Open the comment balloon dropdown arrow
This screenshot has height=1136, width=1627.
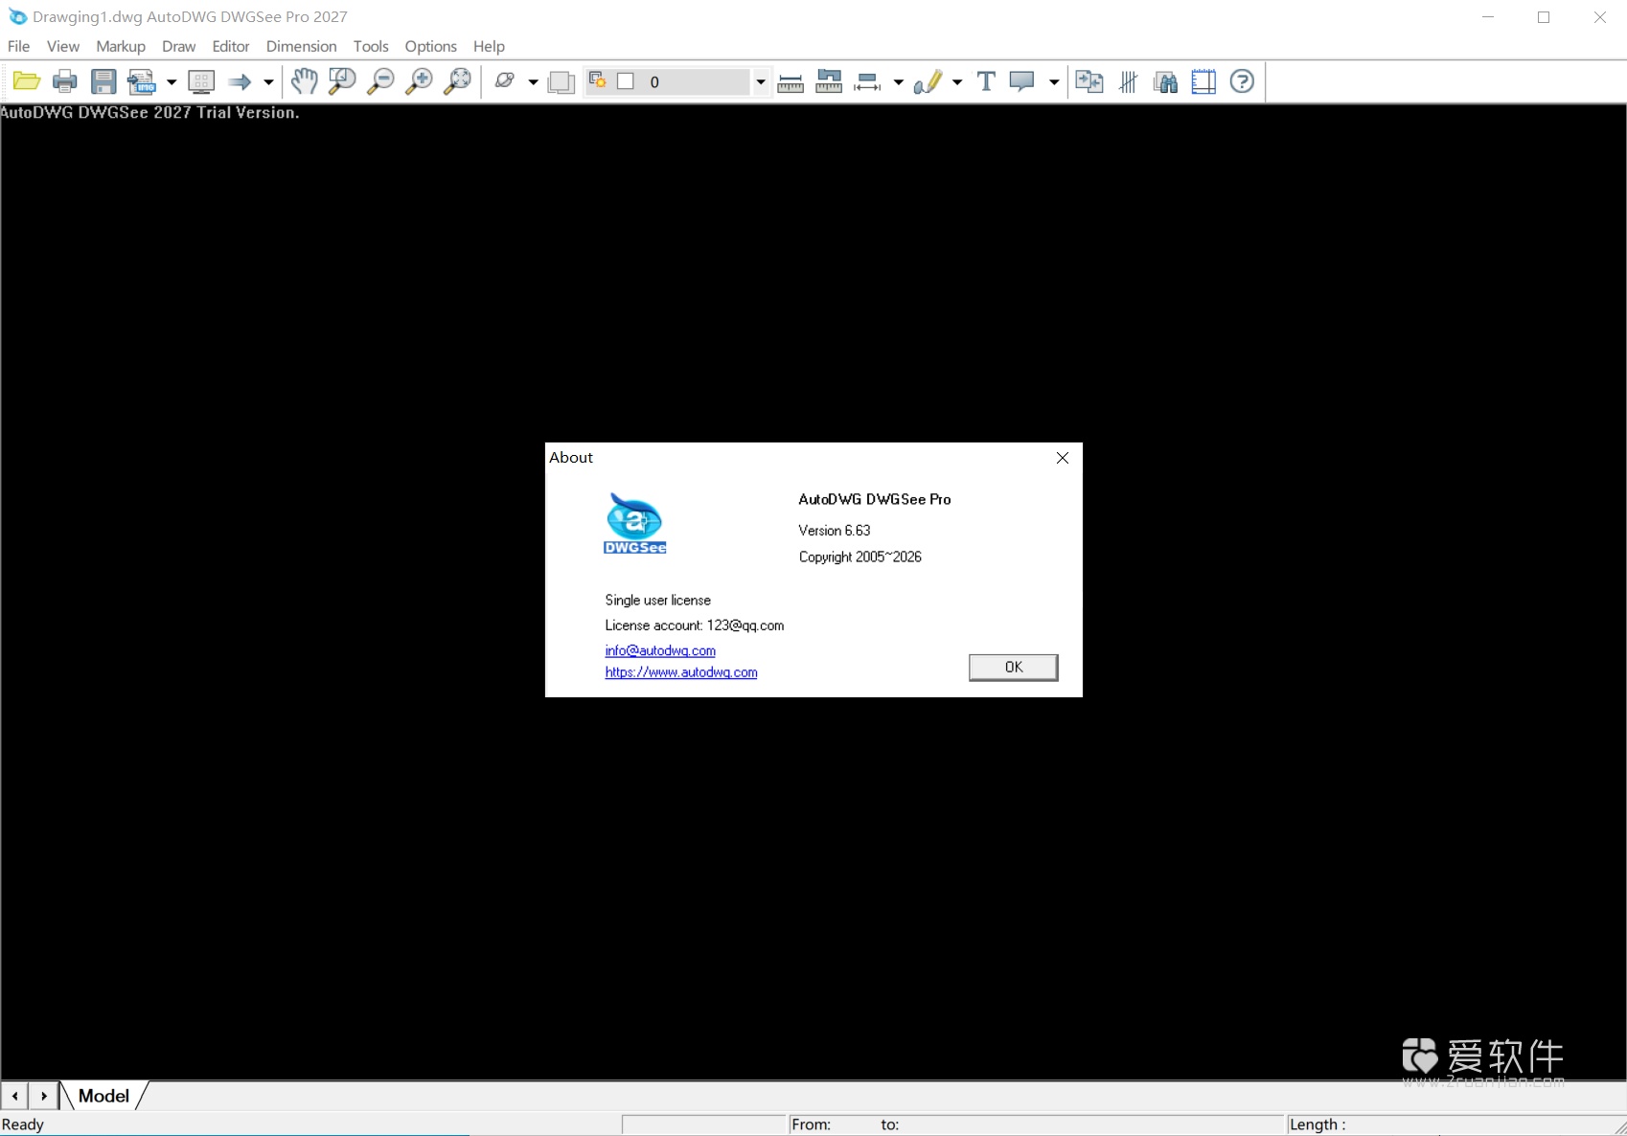(1053, 81)
